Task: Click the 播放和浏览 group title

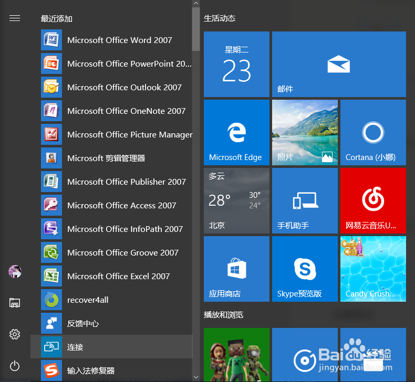Action: pos(223,315)
